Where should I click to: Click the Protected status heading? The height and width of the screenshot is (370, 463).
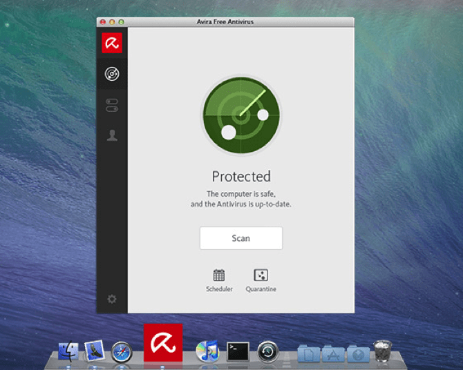pos(241,177)
